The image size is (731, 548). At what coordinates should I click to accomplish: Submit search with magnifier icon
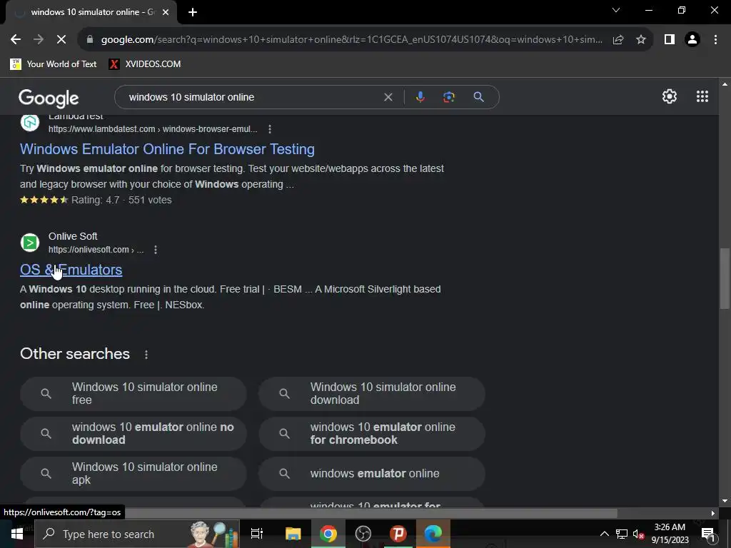[x=478, y=97]
